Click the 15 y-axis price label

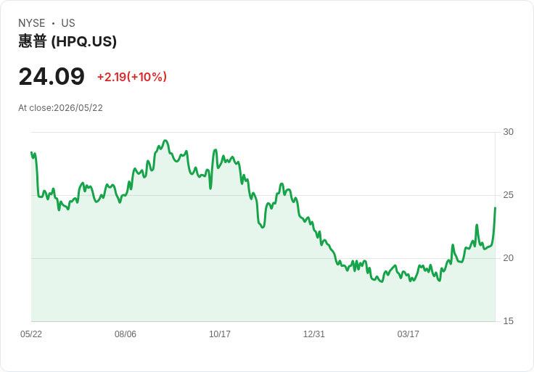click(508, 321)
